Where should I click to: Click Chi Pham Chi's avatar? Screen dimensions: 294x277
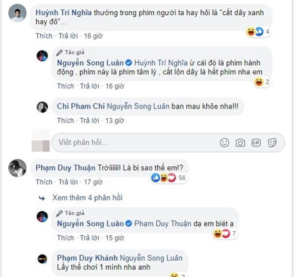pos(42,107)
